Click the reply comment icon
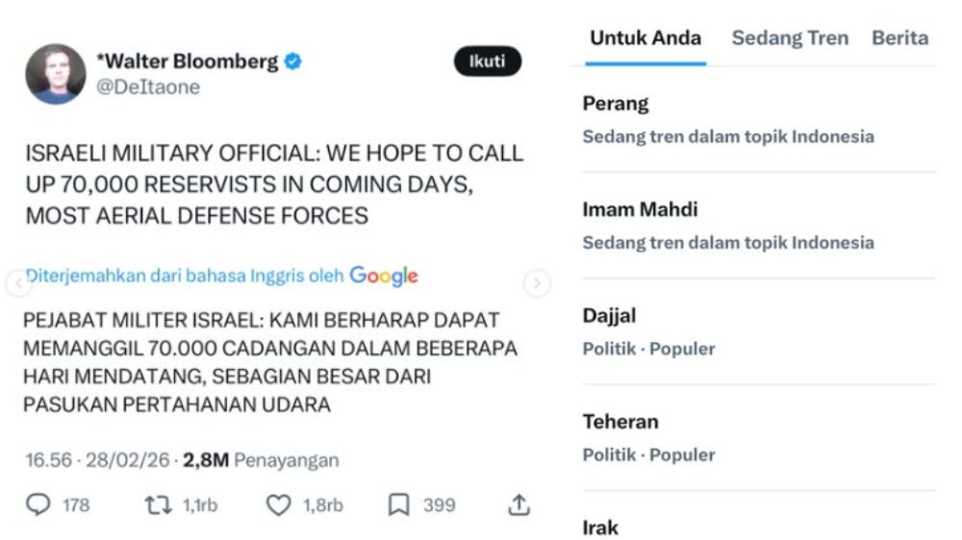Image resolution: width=962 pixels, height=540 pixels. 38,504
